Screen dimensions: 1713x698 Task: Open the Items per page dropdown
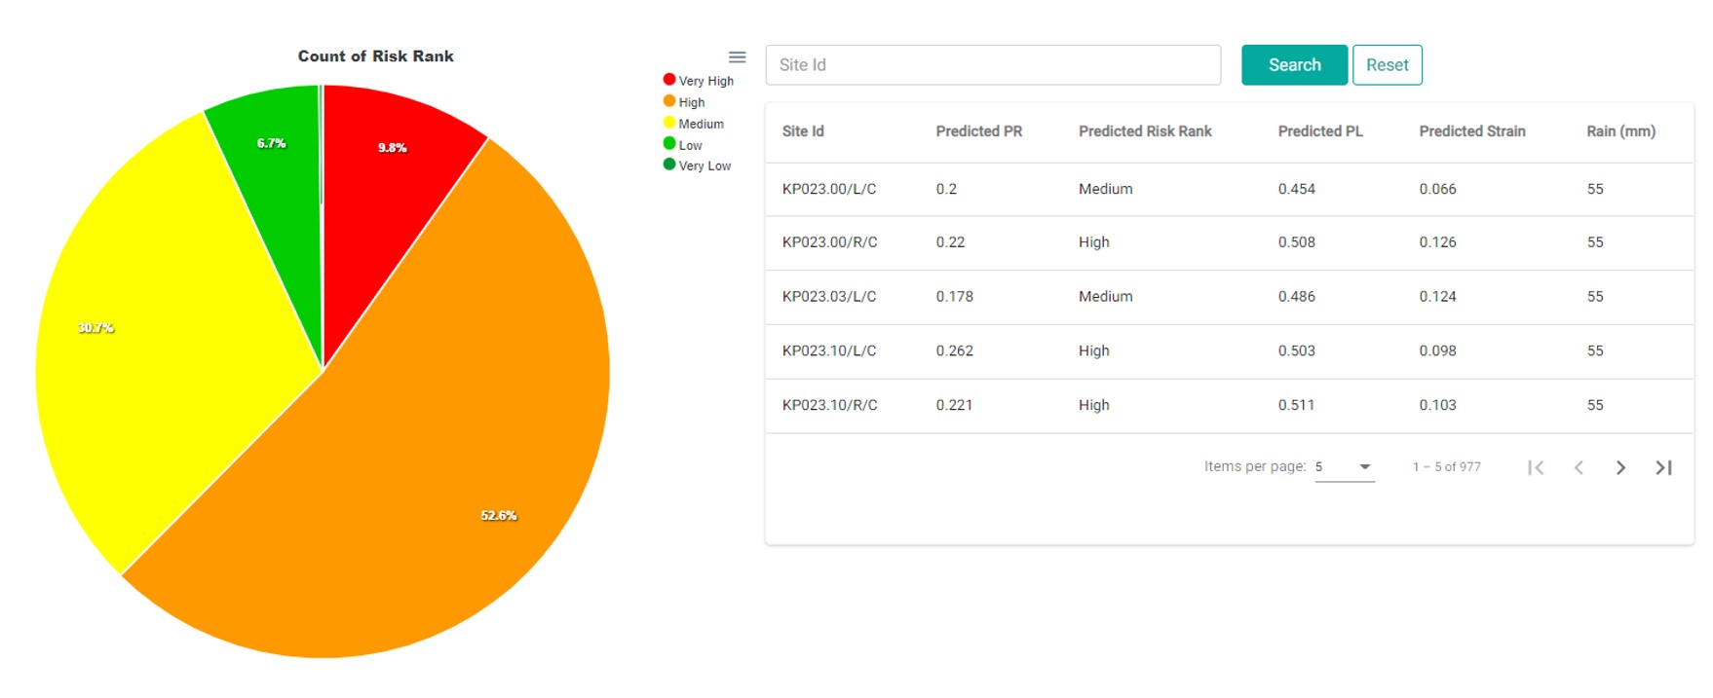1345,467
